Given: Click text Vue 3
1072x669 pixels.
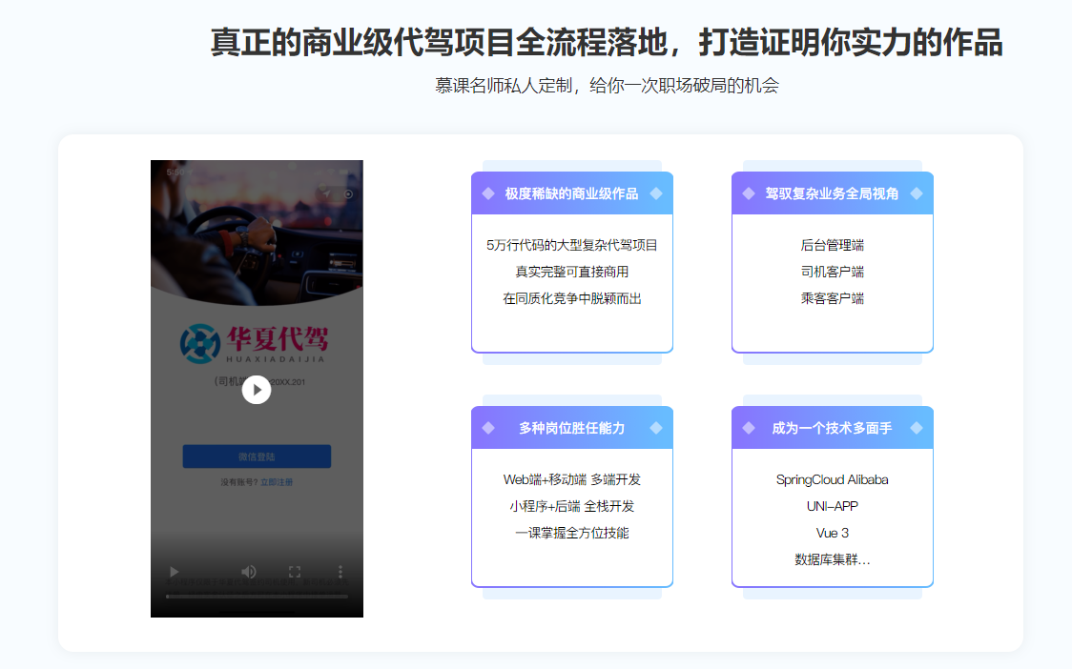Looking at the screenshot, I should [x=832, y=533].
